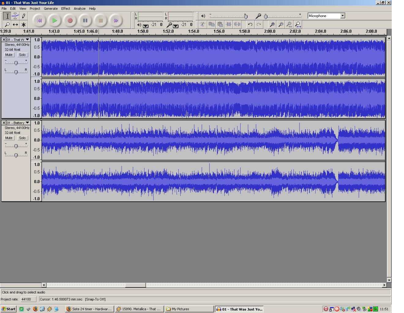Click the Project rate input field

click(x=28, y=299)
